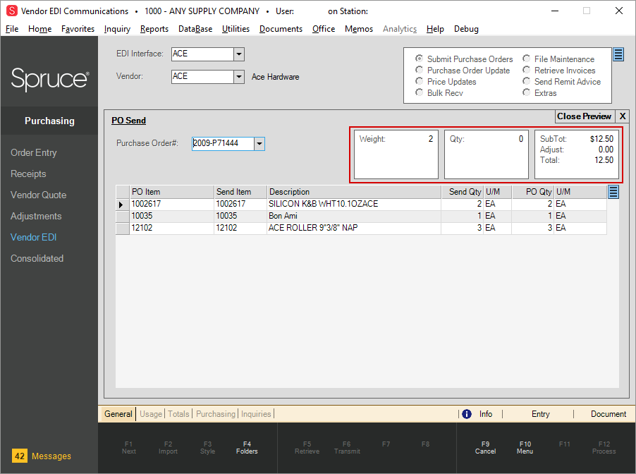This screenshot has height=474, width=636.
Task: Click the F2 Import function key
Action: (x=168, y=448)
